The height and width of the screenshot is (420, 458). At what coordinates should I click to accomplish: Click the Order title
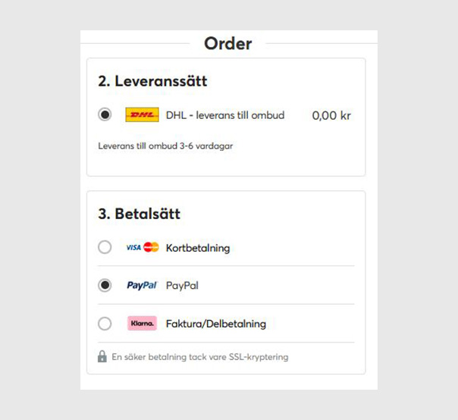227,43
